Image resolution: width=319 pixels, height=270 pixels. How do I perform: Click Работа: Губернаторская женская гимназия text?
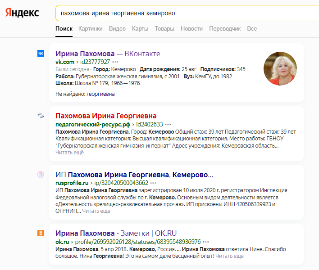(118, 76)
